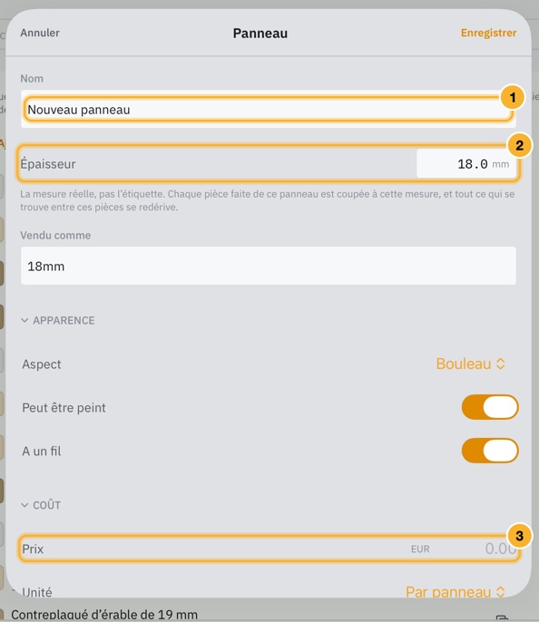The image size is (539, 622).
Task: Click the Épaisseur 18.0 mm value field
Action: [x=466, y=164]
